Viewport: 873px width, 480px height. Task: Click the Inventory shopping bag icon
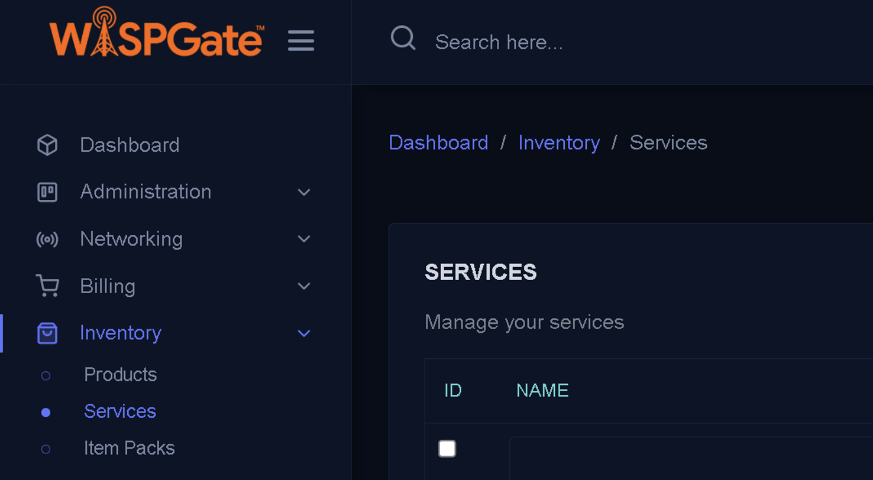47,333
